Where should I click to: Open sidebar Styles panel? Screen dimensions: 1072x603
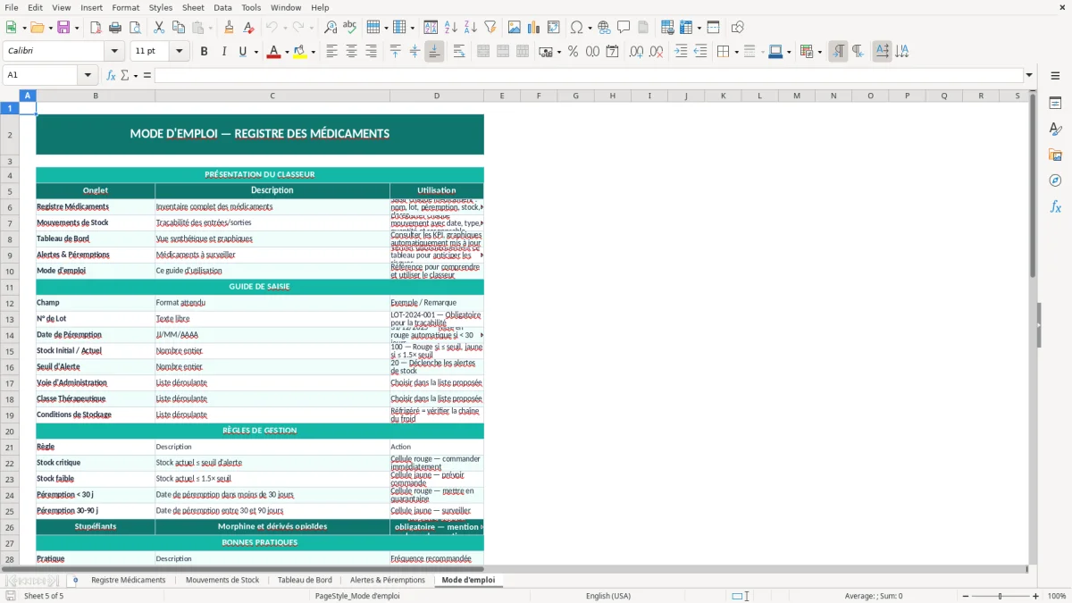tap(1055, 130)
